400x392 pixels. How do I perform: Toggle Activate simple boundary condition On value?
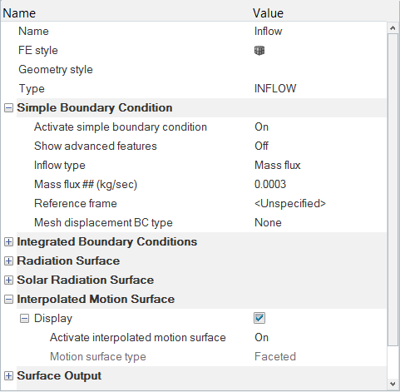coord(261,127)
